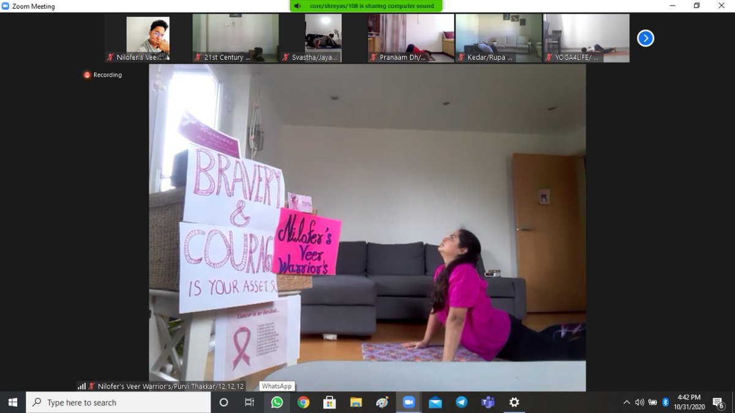Select YOGA4LIFE participant thumbnail

[x=586, y=38]
